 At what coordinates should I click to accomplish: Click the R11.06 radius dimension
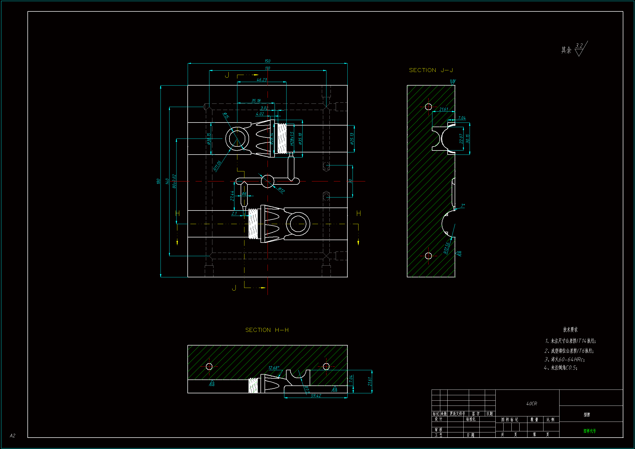tap(217, 166)
